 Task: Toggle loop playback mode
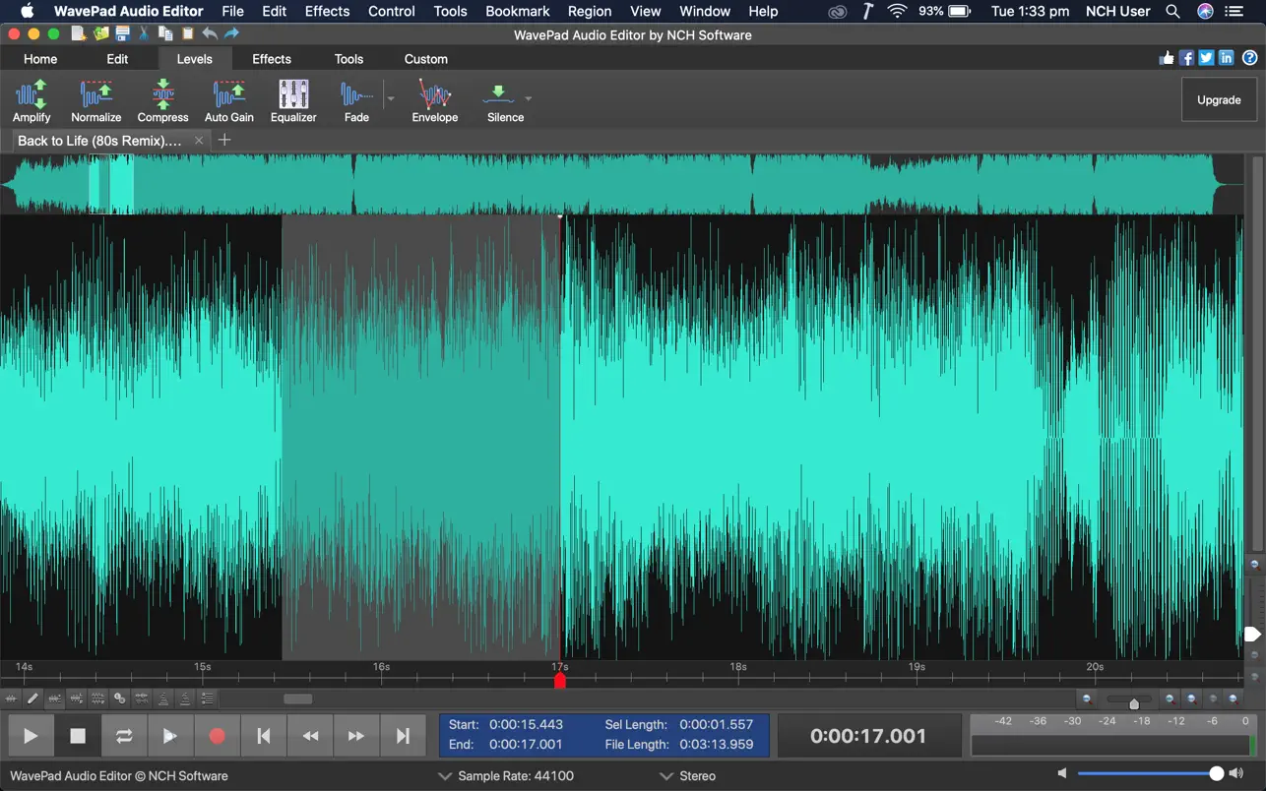[123, 736]
